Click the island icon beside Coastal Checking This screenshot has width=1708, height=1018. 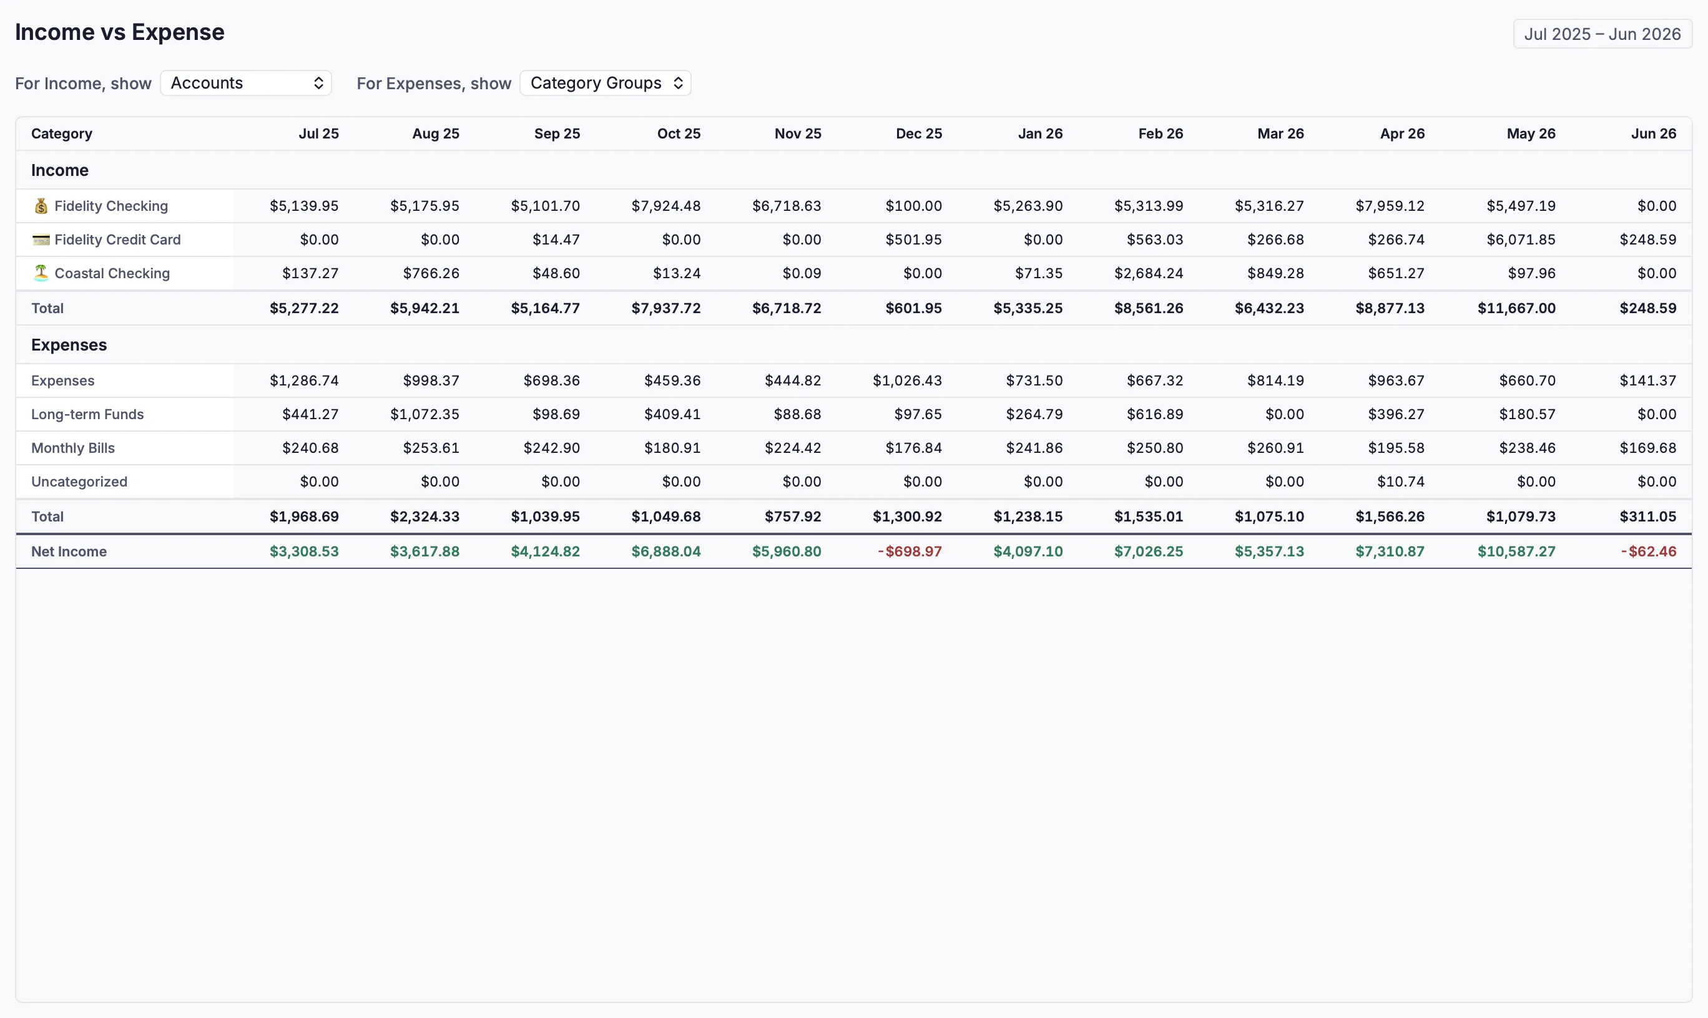(41, 273)
